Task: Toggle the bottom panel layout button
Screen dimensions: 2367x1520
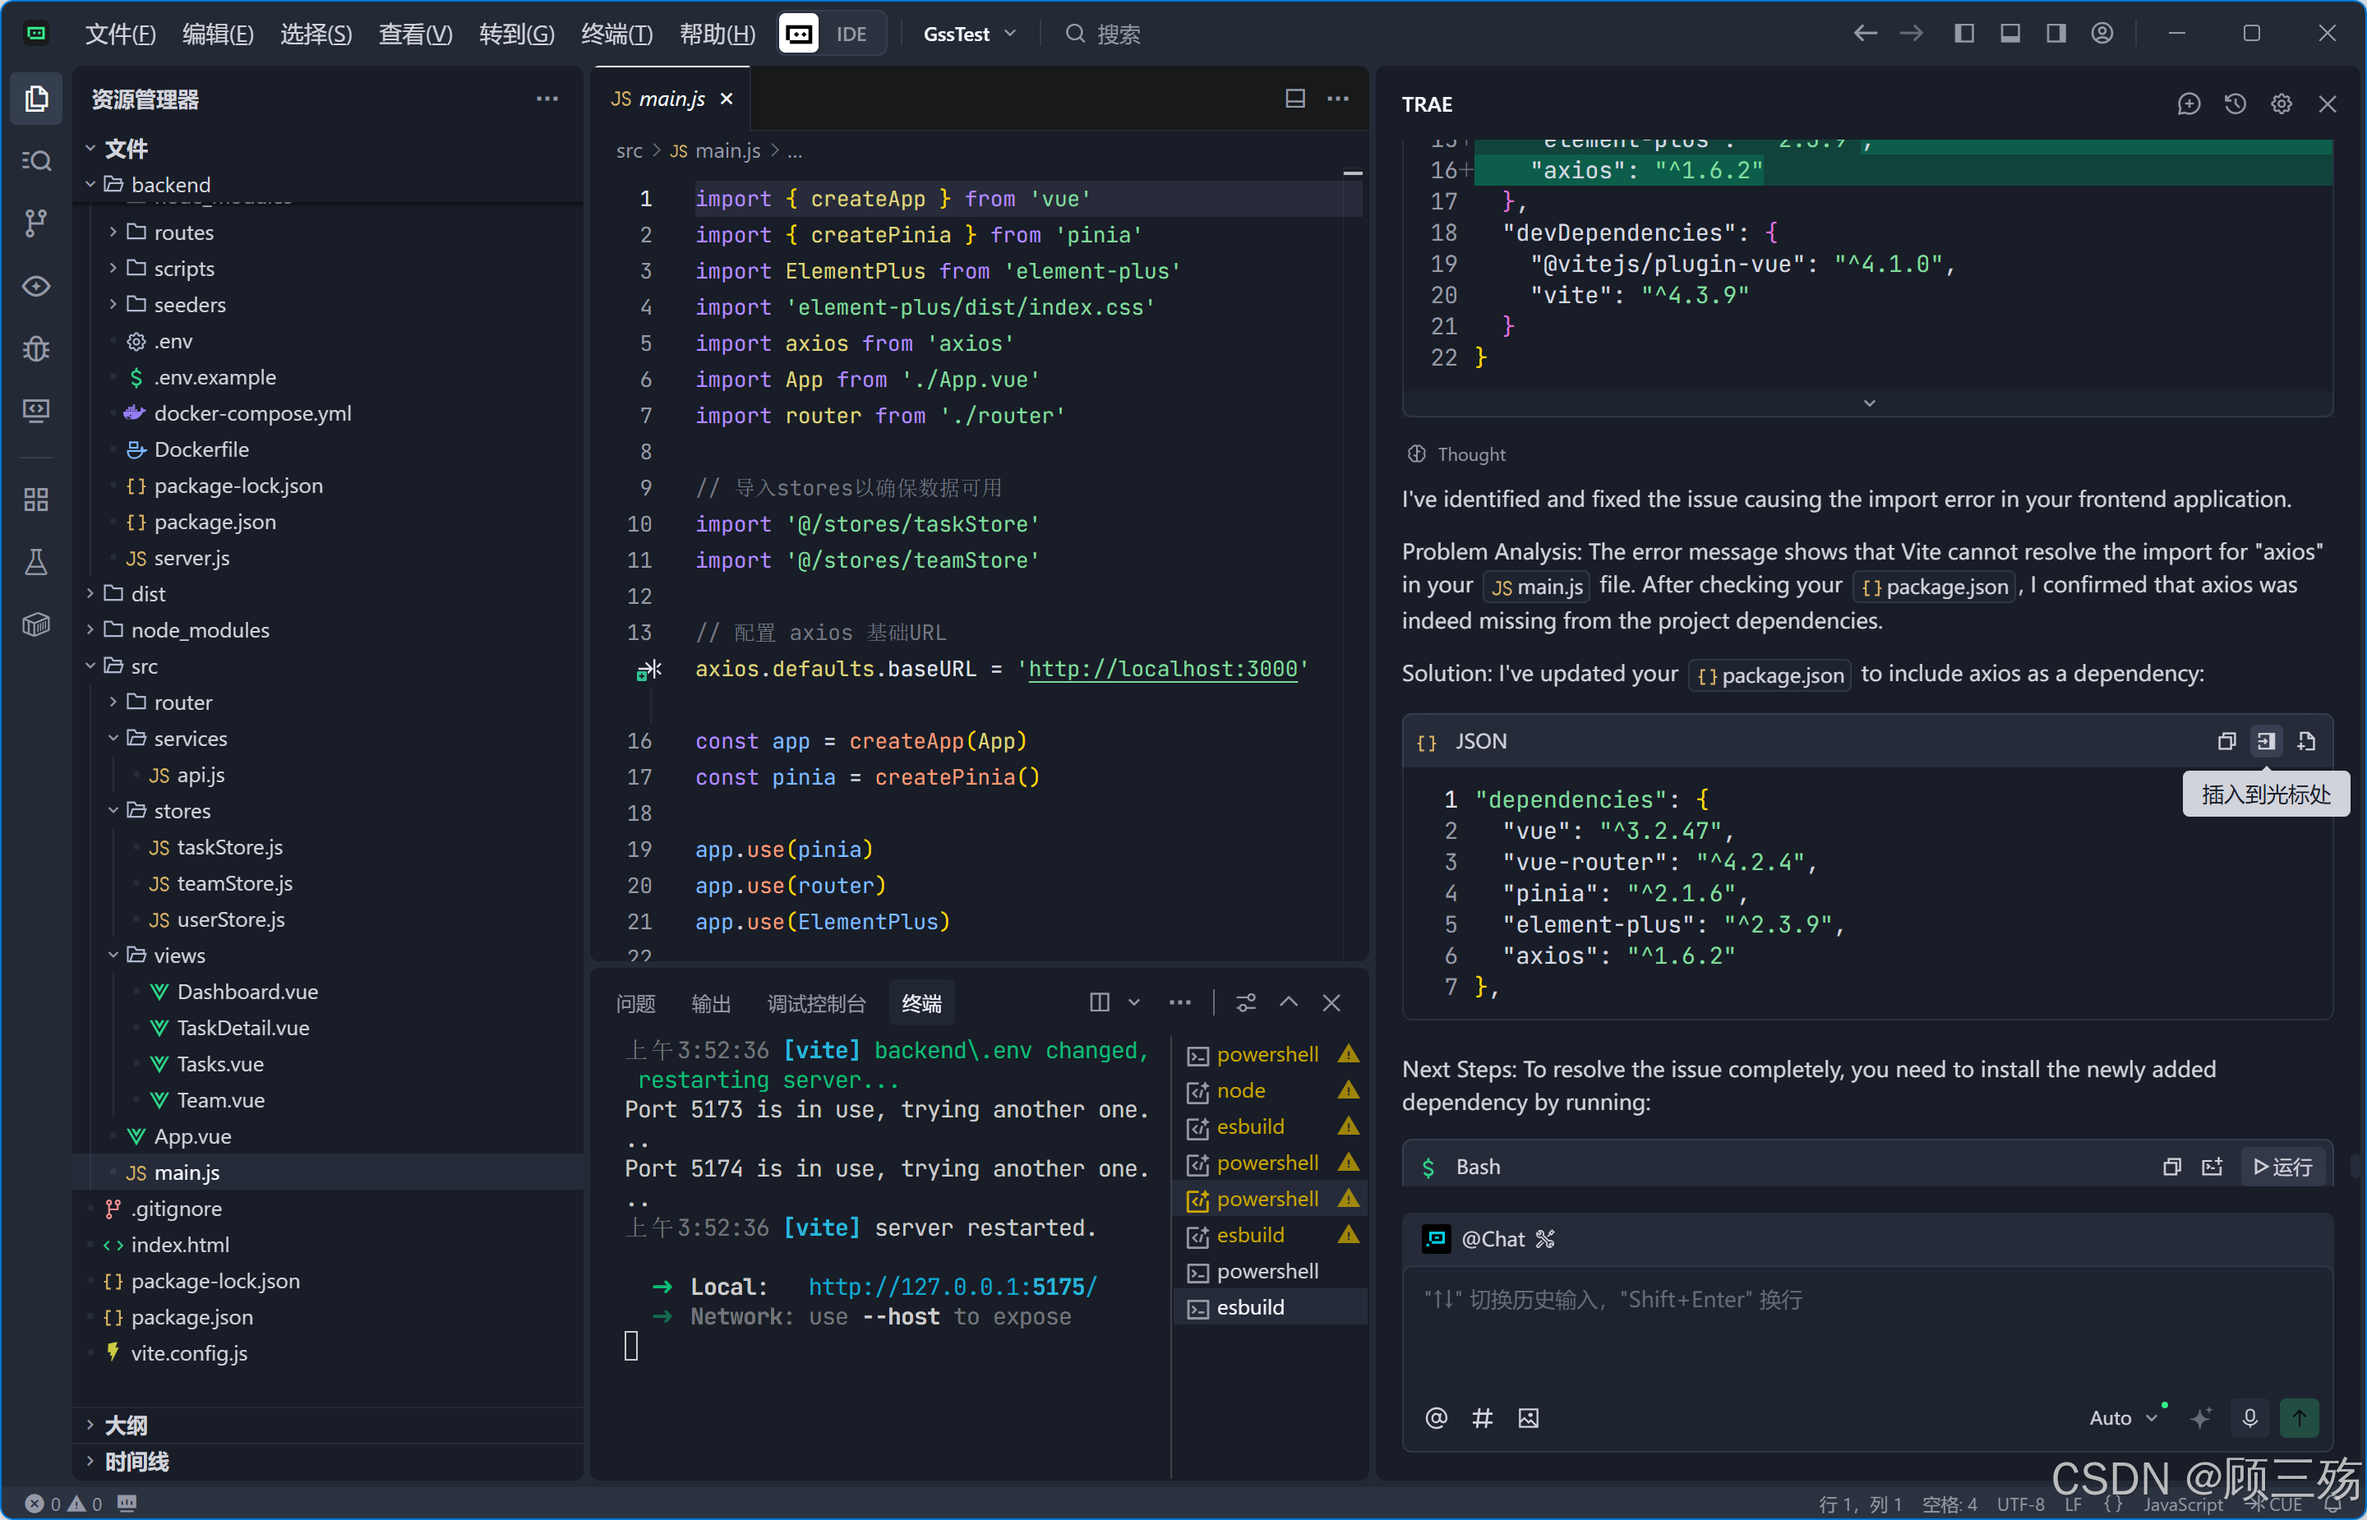Action: pos(2009,34)
